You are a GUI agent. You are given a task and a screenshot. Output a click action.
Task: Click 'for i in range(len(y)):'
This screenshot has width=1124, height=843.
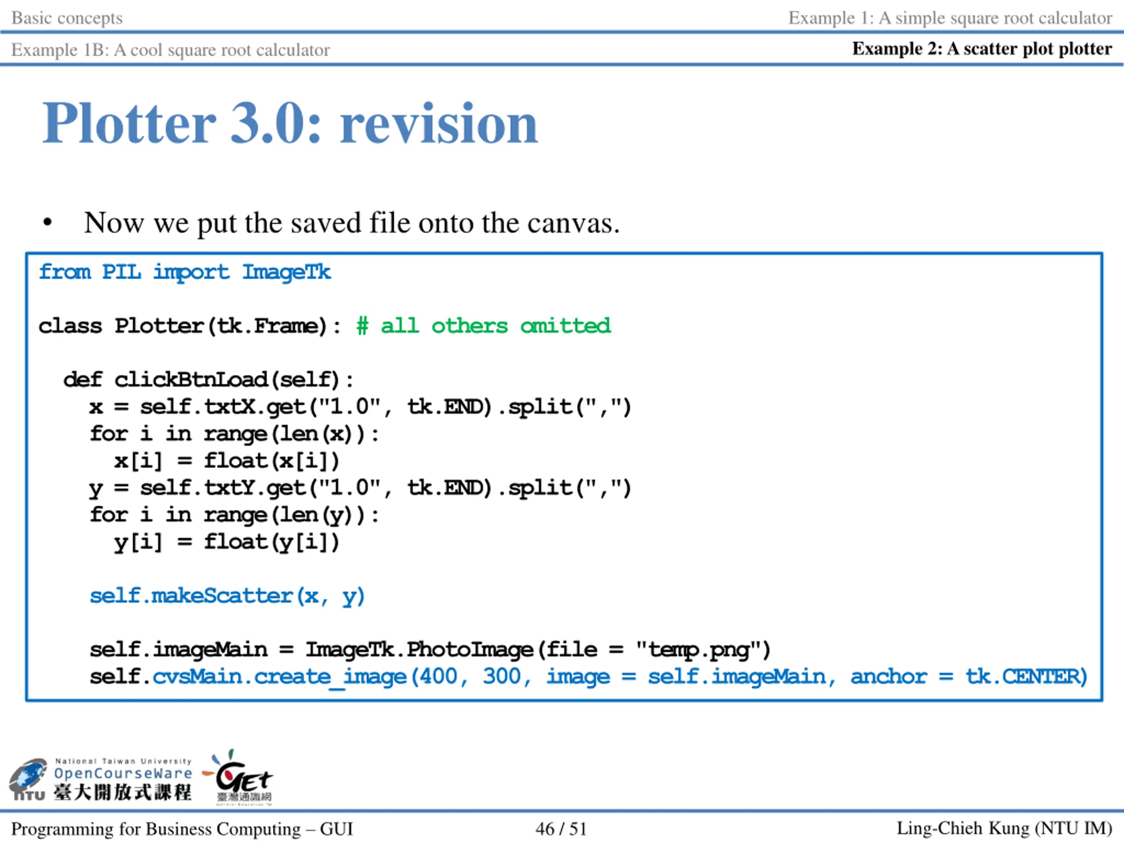point(234,515)
